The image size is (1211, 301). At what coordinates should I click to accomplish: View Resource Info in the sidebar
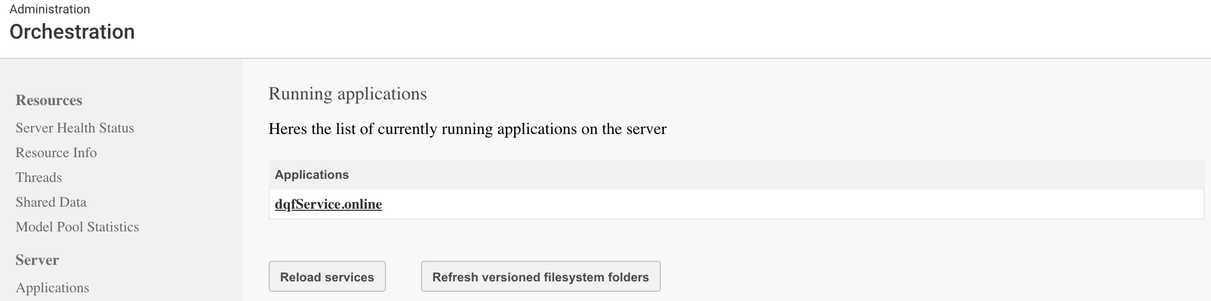pyautogui.click(x=56, y=153)
